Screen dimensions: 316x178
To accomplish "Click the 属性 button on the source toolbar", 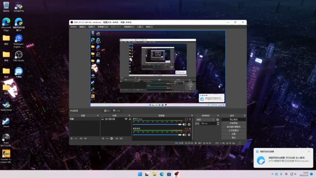I will coord(107,111).
